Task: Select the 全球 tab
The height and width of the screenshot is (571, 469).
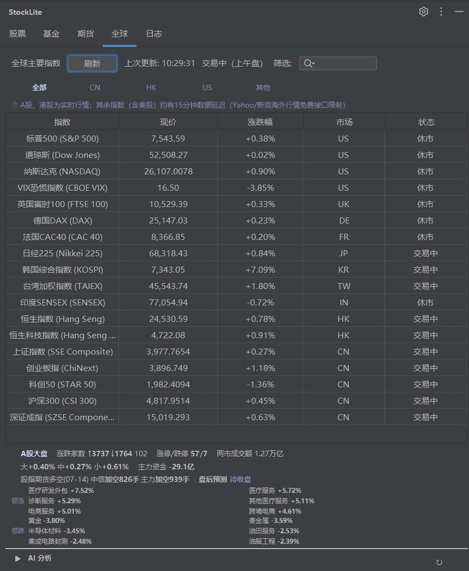Action: (120, 34)
